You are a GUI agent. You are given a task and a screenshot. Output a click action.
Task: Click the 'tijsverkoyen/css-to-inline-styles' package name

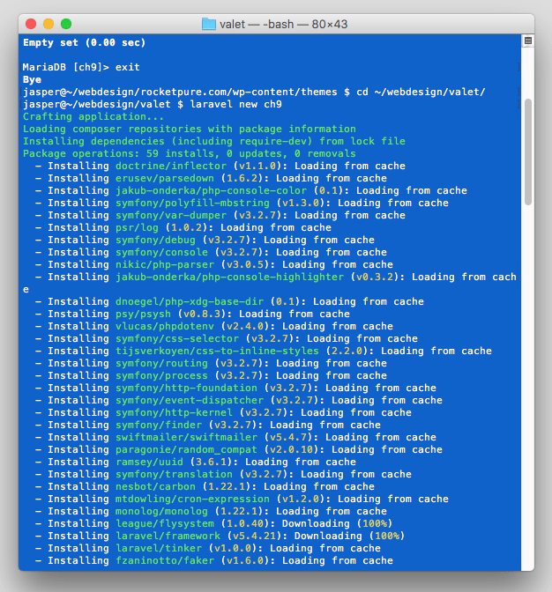[217, 351]
